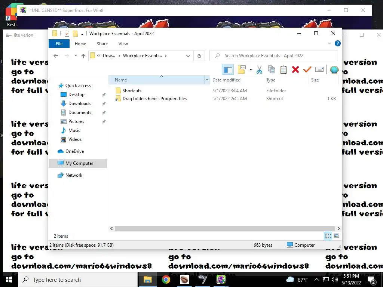Open Google Chrome from taskbar
Viewport: 383px width, 287px height.
(x=166, y=280)
